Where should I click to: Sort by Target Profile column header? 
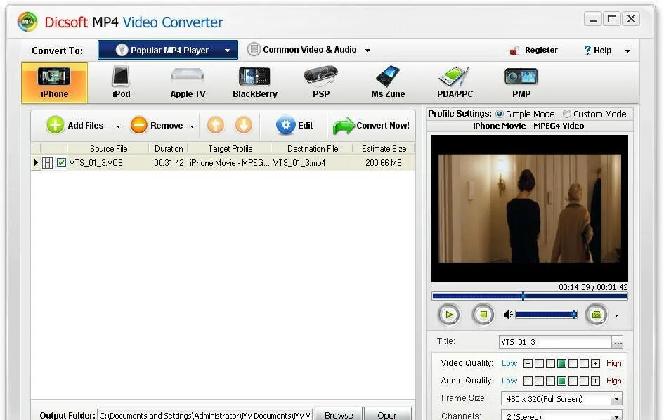(x=230, y=149)
